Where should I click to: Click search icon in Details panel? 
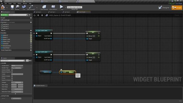coord(24,61)
